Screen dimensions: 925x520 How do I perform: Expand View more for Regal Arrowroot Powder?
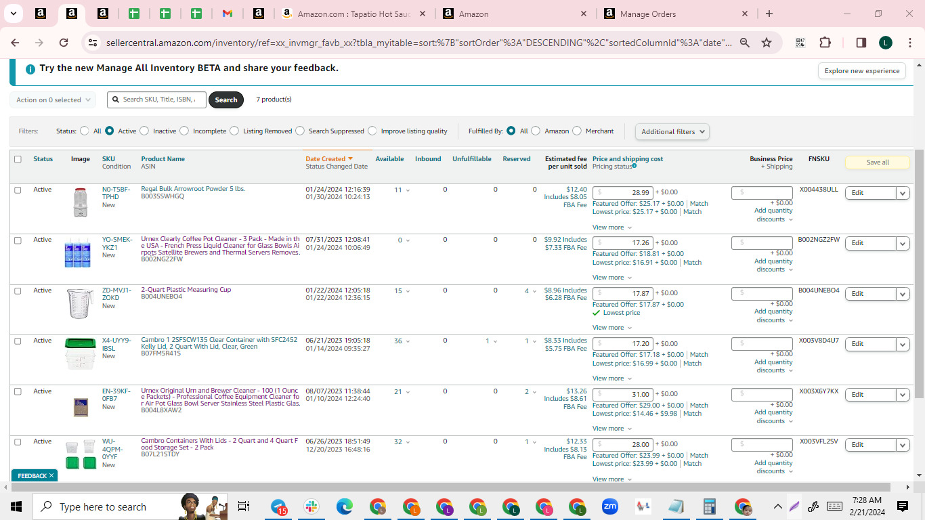[x=612, y=227]
